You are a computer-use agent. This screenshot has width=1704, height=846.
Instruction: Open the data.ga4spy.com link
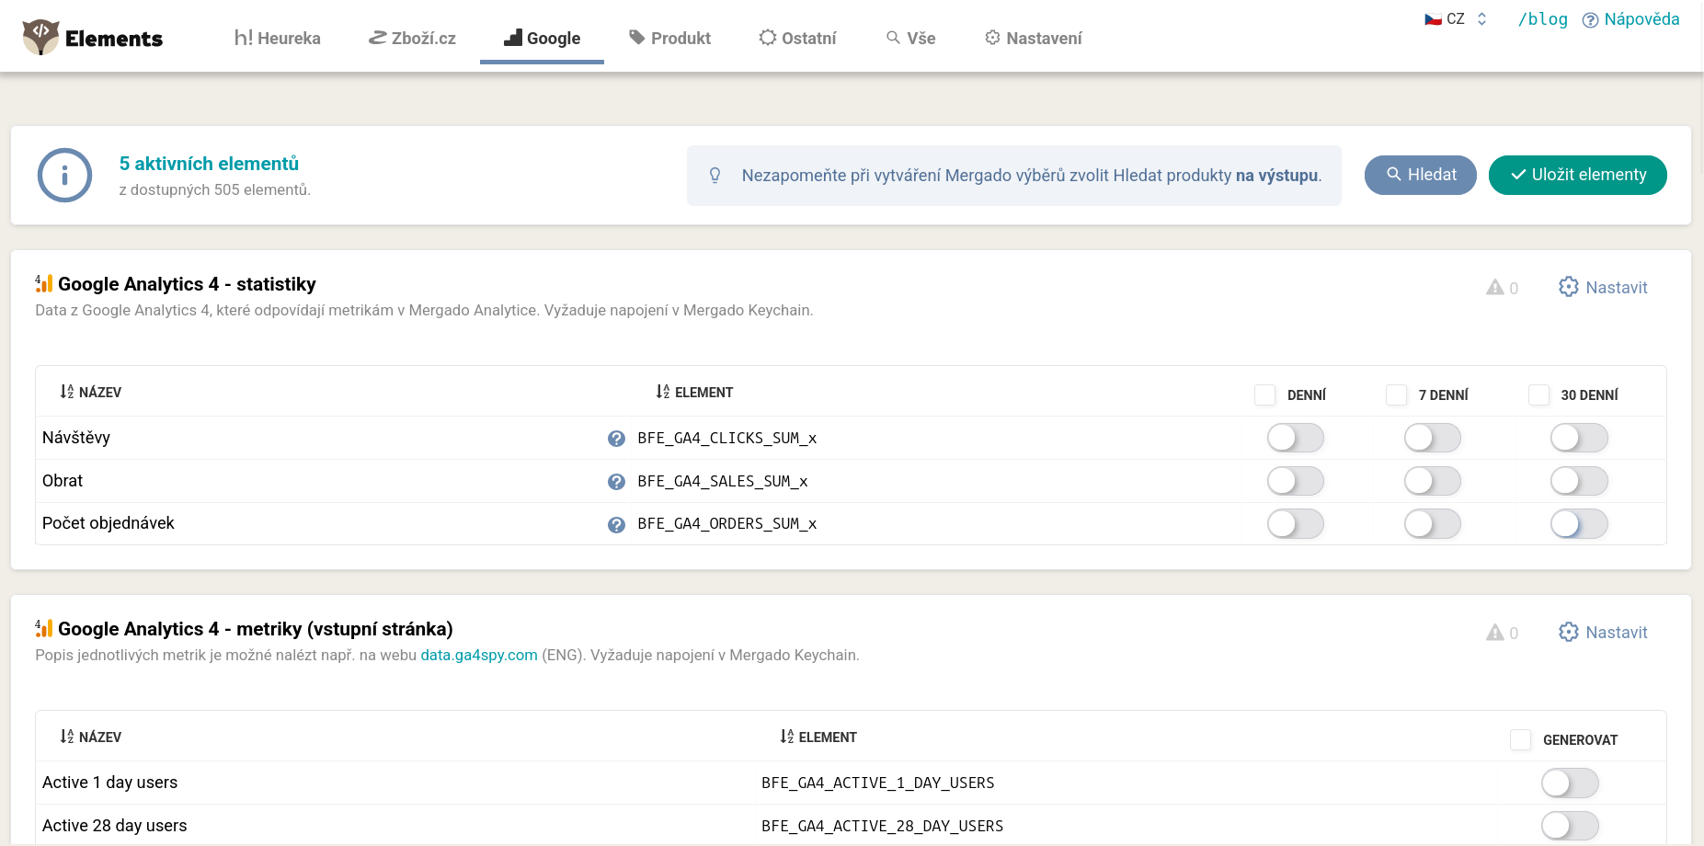pyautogui.click(x=479, y=655)
